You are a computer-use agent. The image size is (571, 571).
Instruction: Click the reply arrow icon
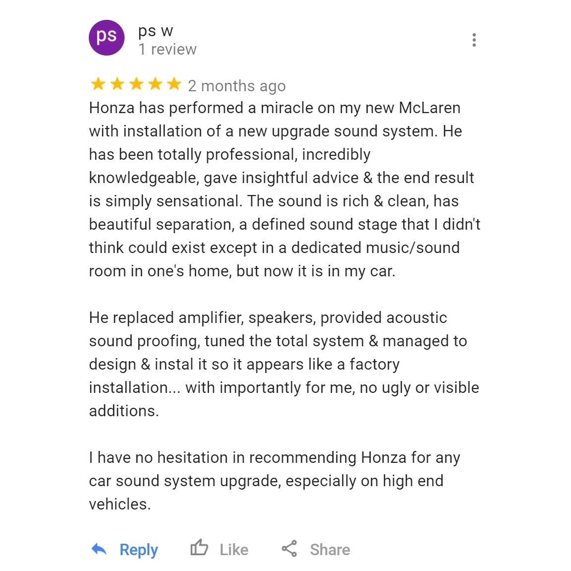pos(99,549)
